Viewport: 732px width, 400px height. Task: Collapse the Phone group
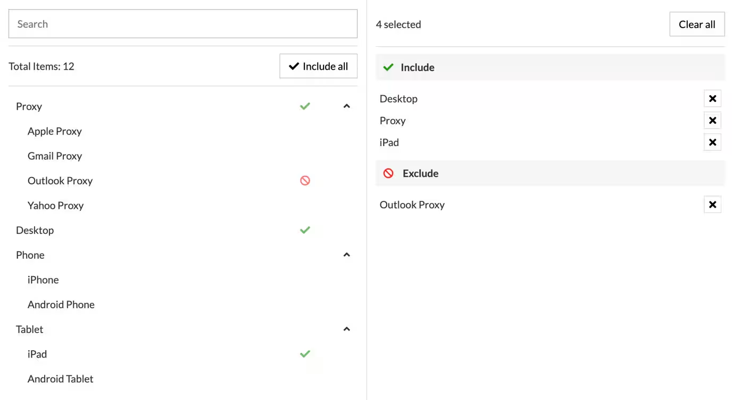(x=347, y=255)
